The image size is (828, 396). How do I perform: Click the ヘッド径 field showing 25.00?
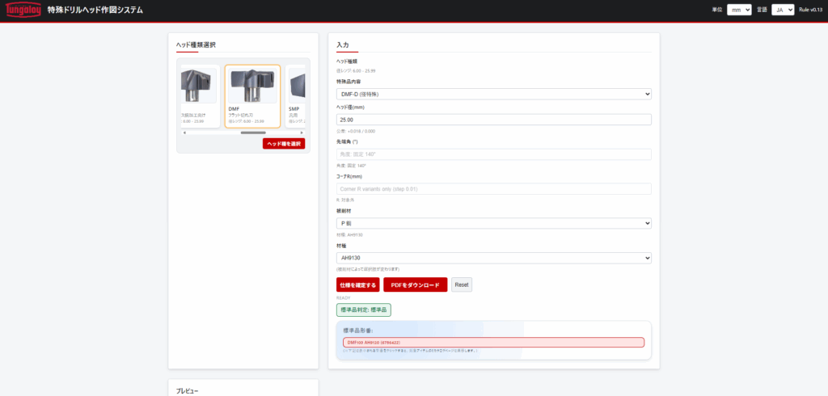(x=493, y=120)
